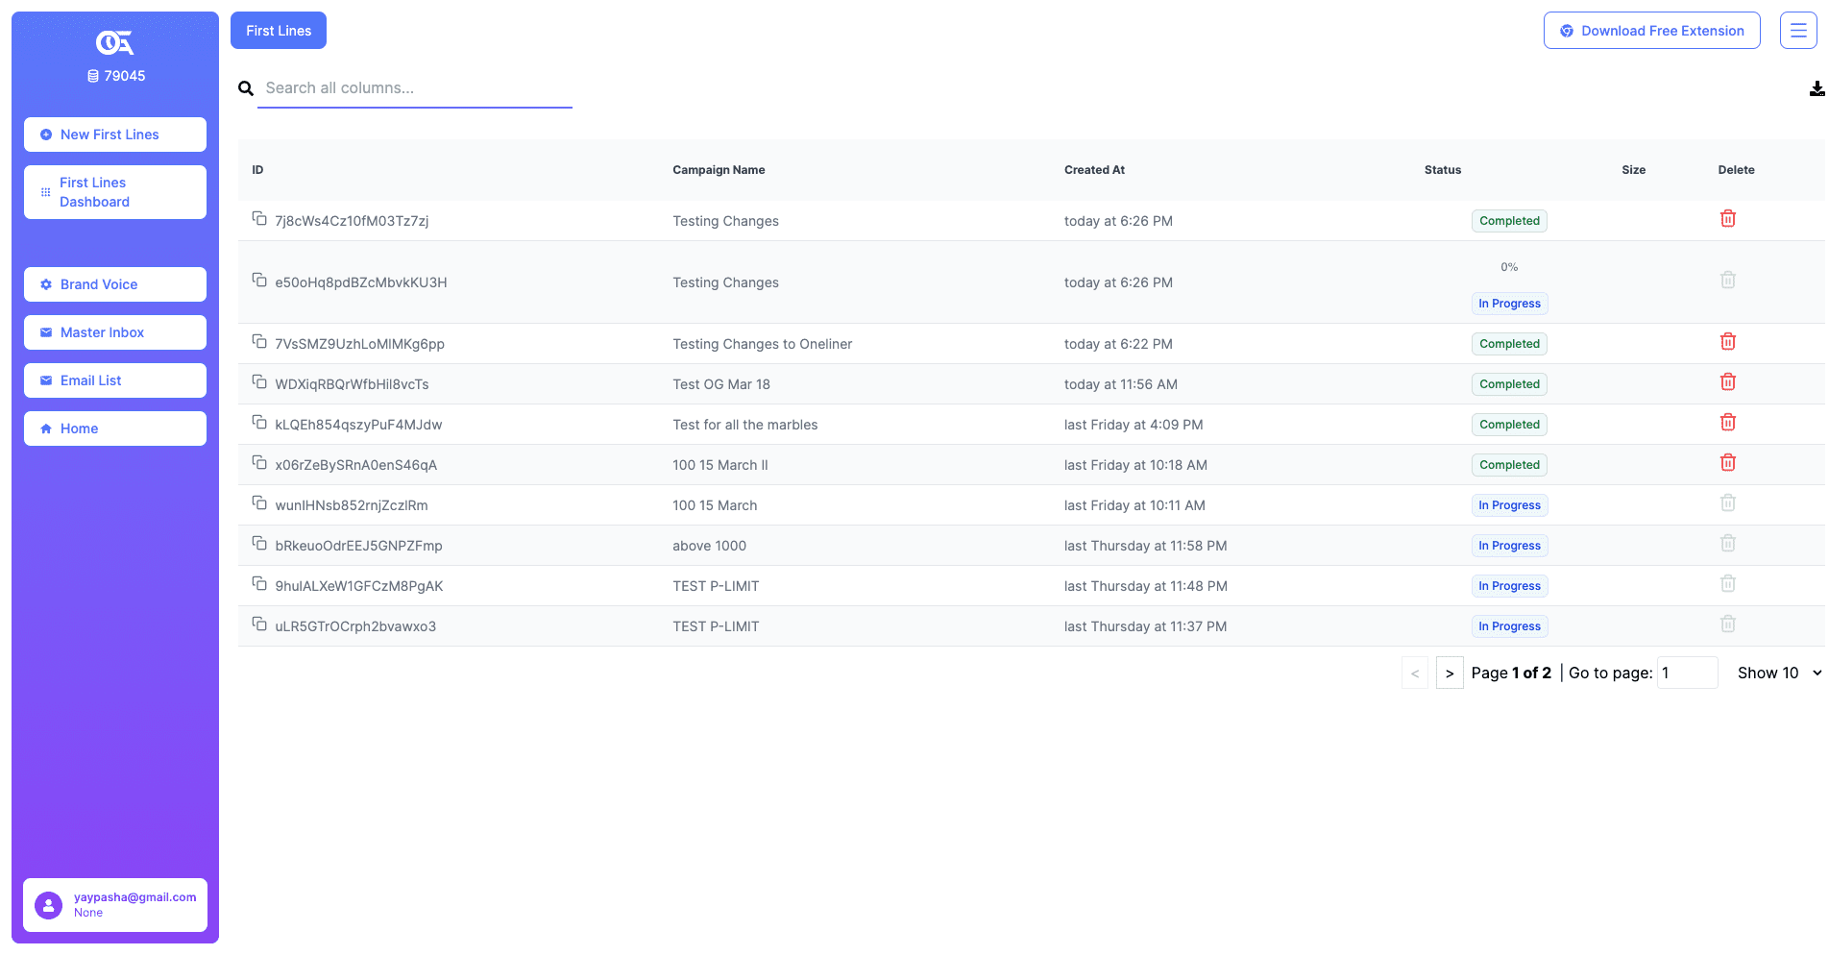
Task: Click the First Lines tab button
Action: pyautogui.click(x=279, y=31)
